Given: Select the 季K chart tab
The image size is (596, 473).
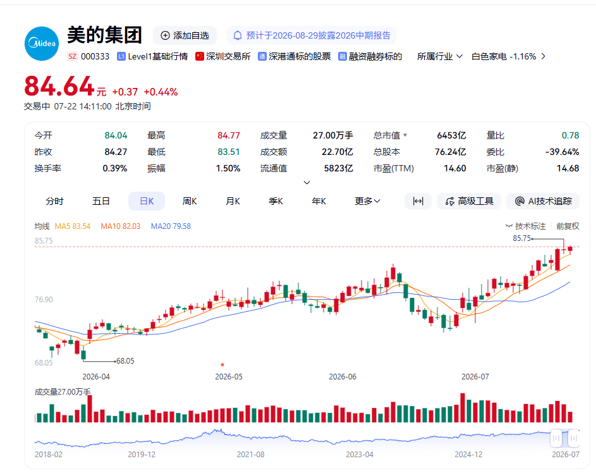Looking at the screenshot, I should [276, 201].
